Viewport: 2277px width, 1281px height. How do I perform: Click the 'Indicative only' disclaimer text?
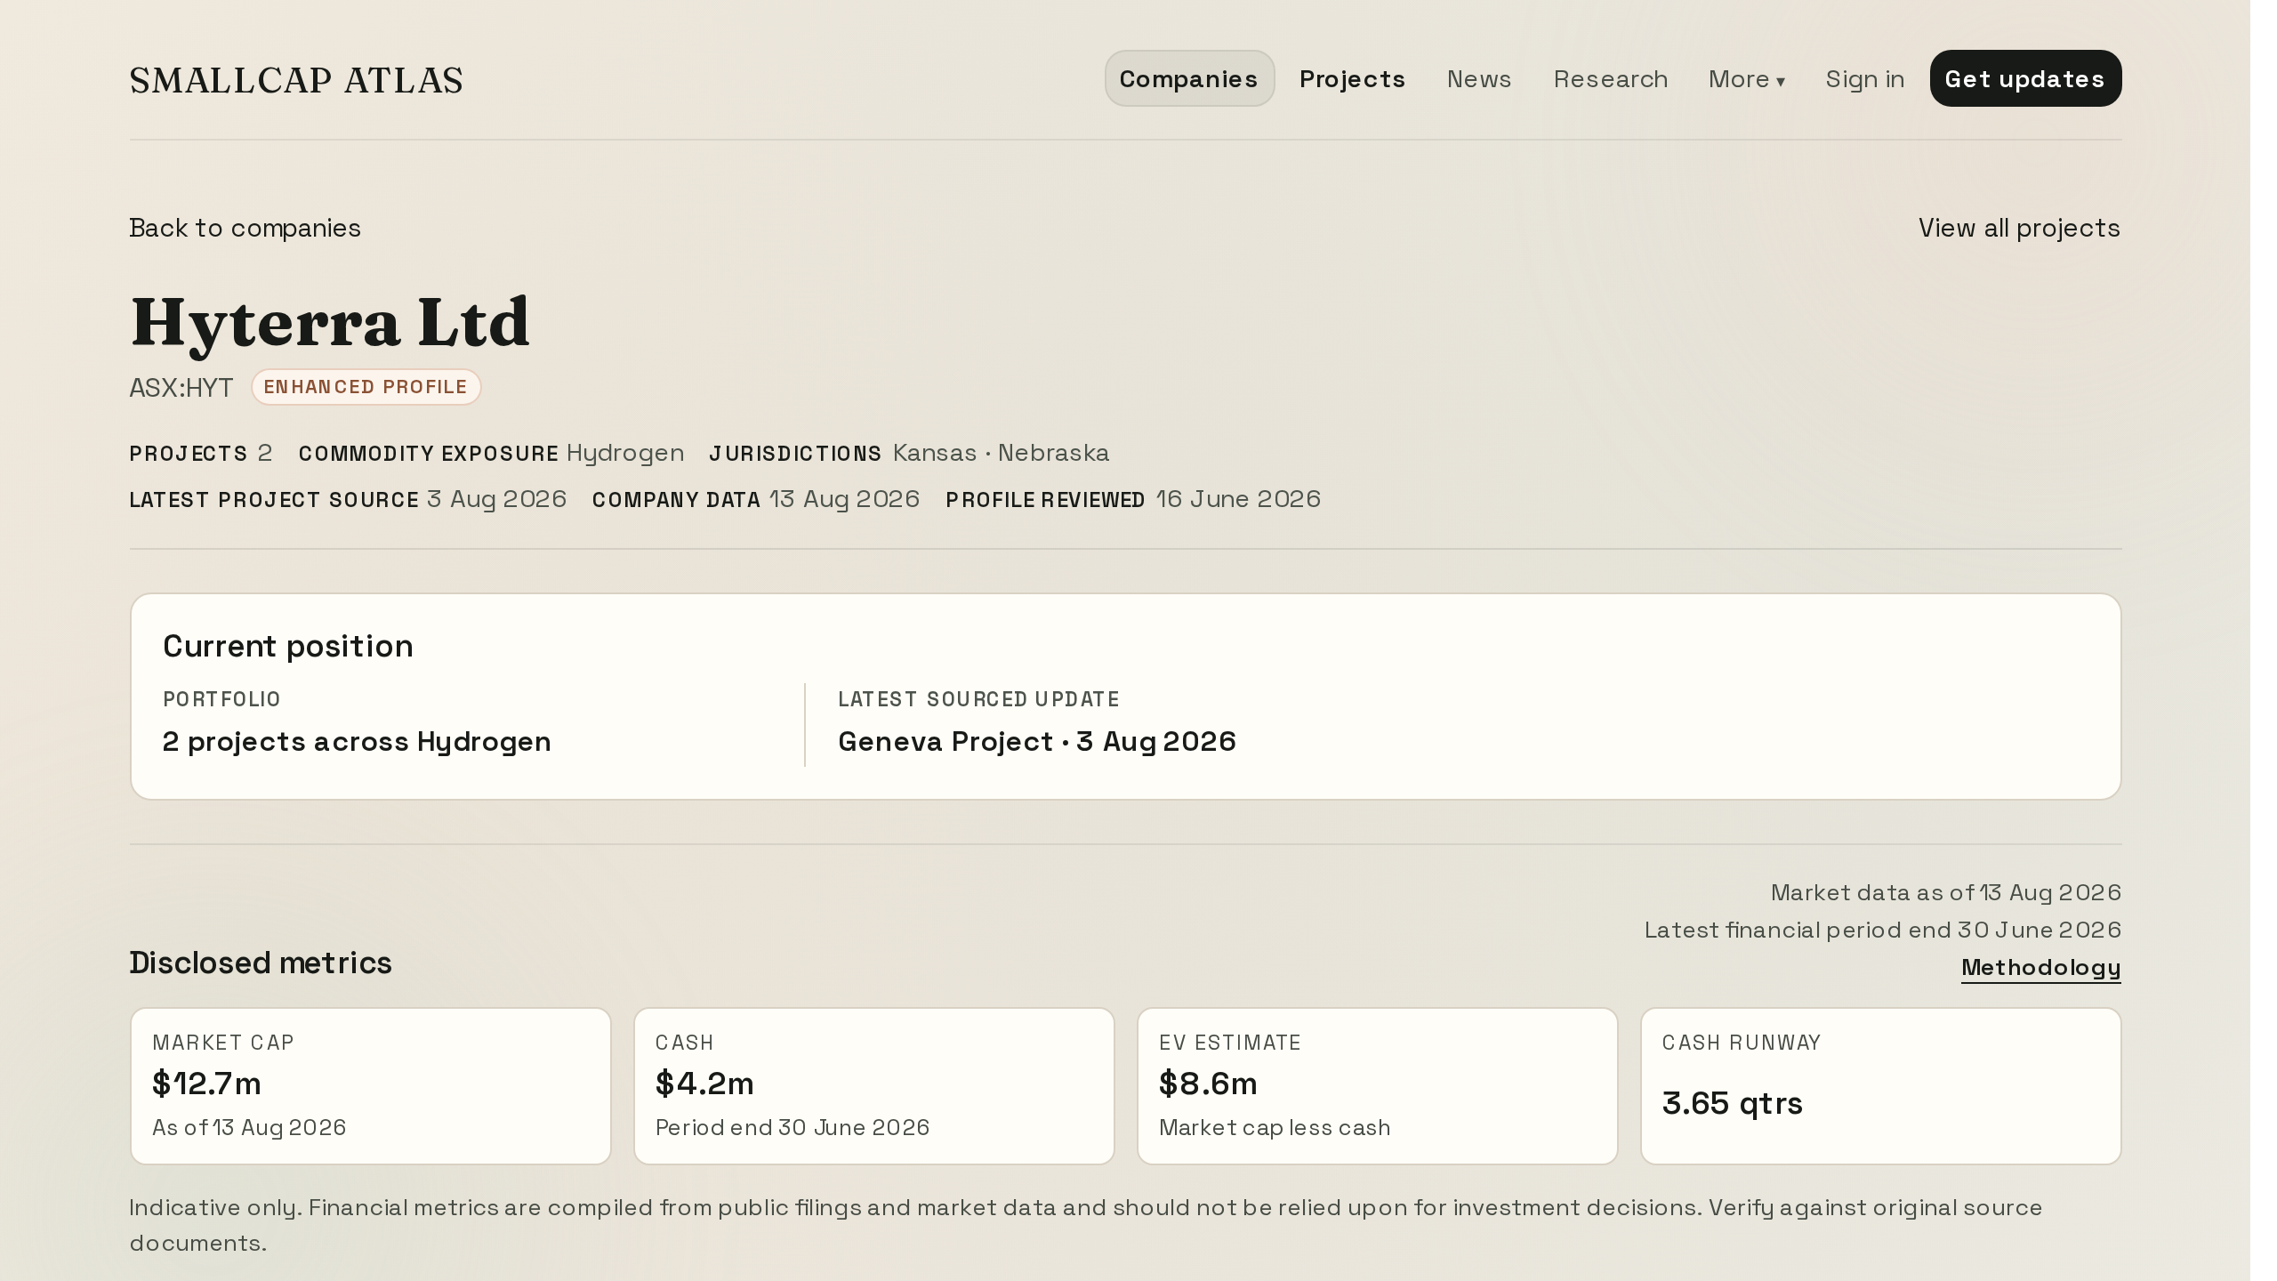pyautogui.click(x=1086, y=1225)
